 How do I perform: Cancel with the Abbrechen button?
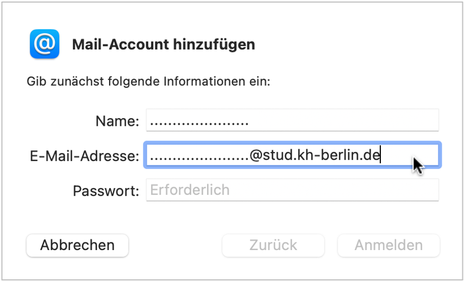click(x=77, y=245)
